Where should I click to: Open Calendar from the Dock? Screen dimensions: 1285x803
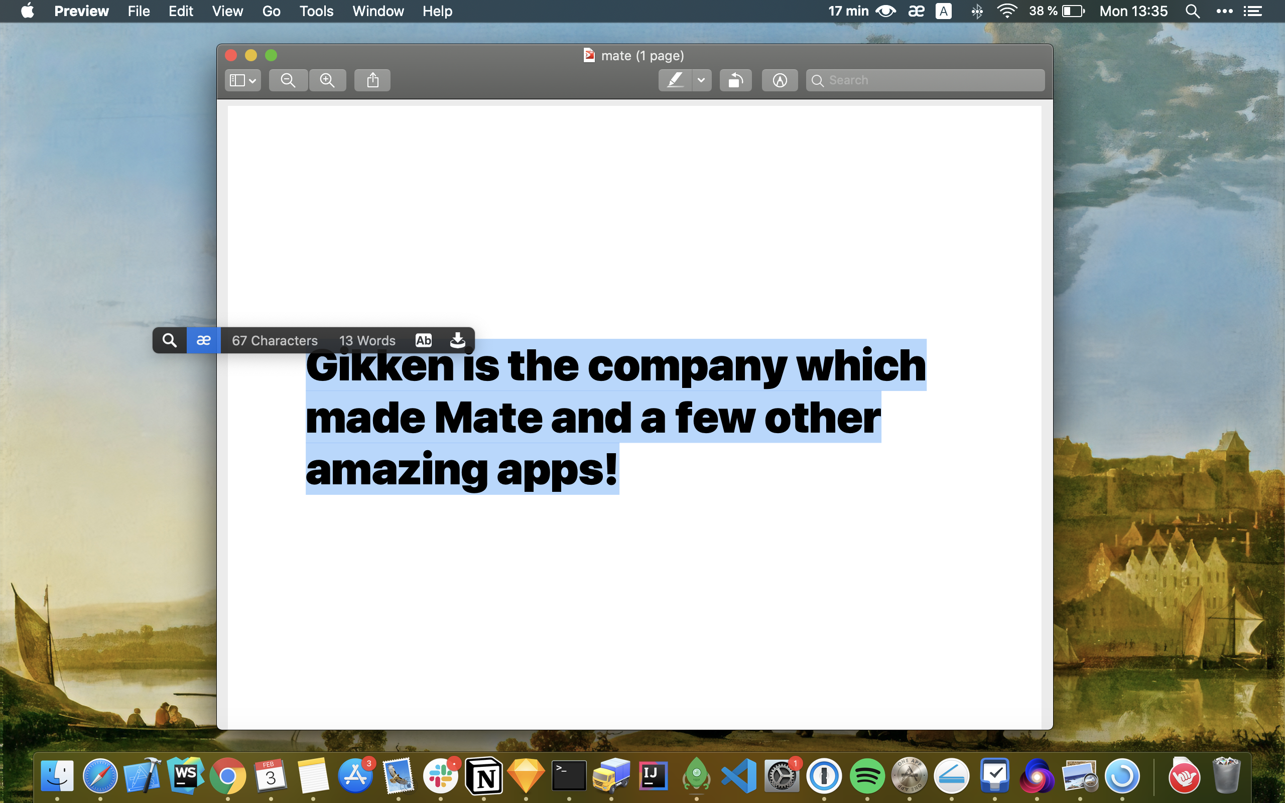(270, 775)
